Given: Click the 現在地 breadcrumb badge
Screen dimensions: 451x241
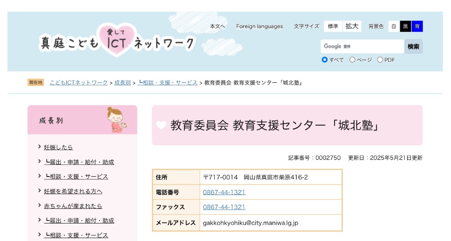Looking at the screenshot, I should pyautogui.click(x=36, y=82).
